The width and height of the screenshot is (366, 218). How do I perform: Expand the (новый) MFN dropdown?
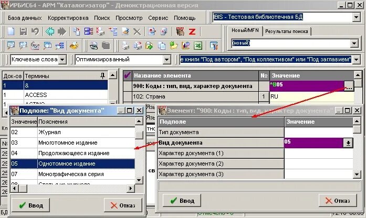point(354,43)
